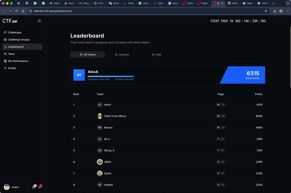The height and width of the screenshot is (193, 291).
Task: Open the notifications bell icon
Action: coord(40,187)
